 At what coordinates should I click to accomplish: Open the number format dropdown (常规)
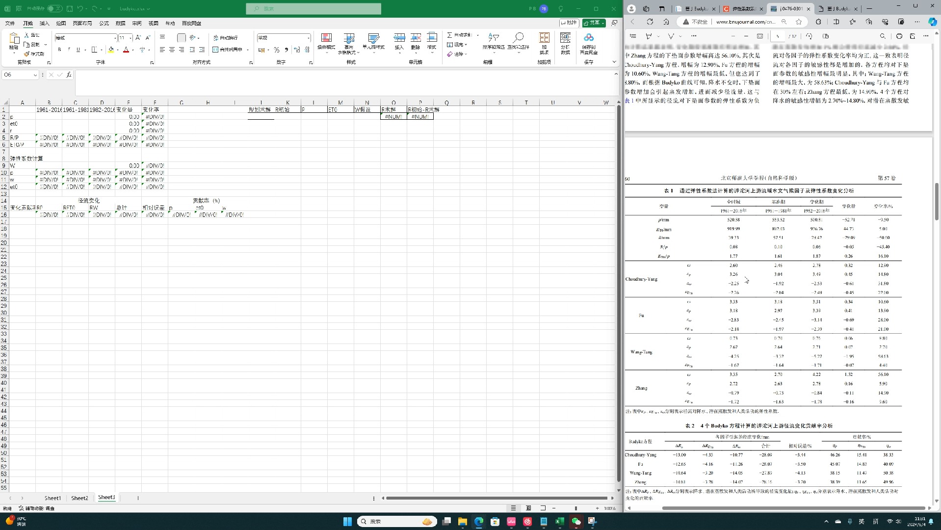[308, 38]
